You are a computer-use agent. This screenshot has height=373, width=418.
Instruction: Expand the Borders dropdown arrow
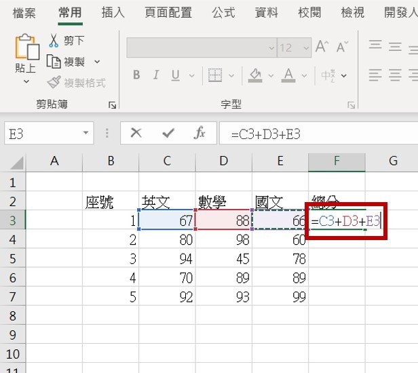pyautogui.click(x=231, y=76)
